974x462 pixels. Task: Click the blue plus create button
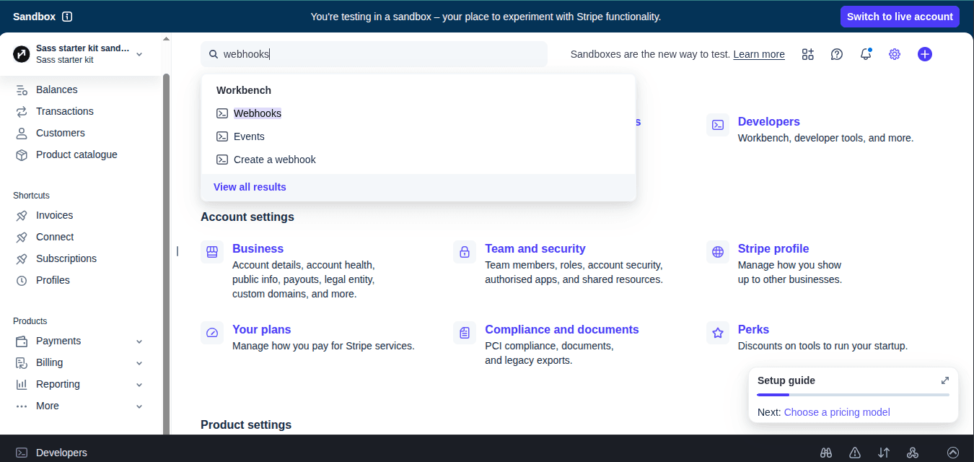coord(925,54)
